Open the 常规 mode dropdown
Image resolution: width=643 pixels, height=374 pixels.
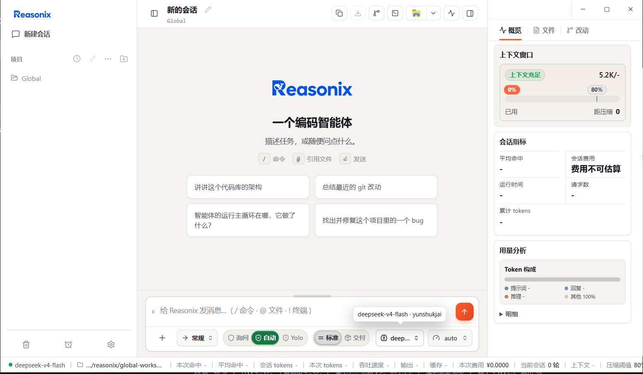pyautogui.click(x=197, y=338)
